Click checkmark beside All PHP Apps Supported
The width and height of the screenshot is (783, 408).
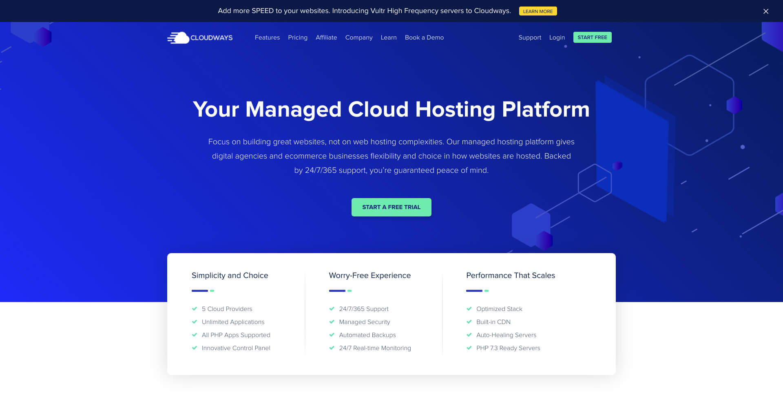click(x=195, y=335)
